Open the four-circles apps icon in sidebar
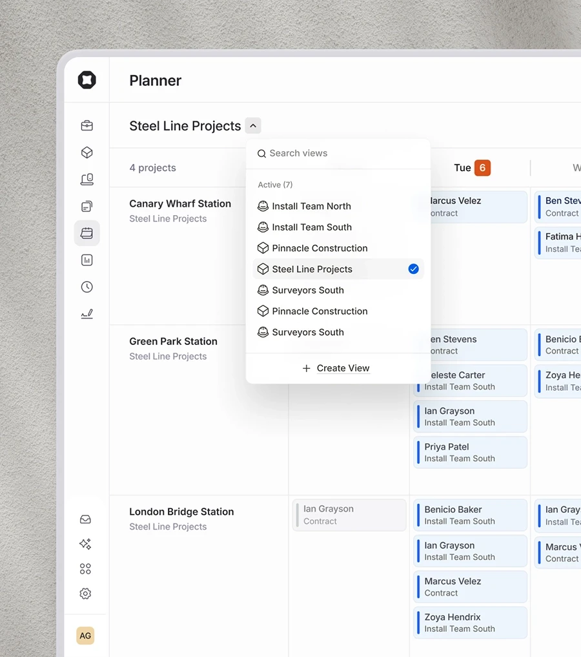581x657 pixels. pyautogui.click(x=85, y=568)
